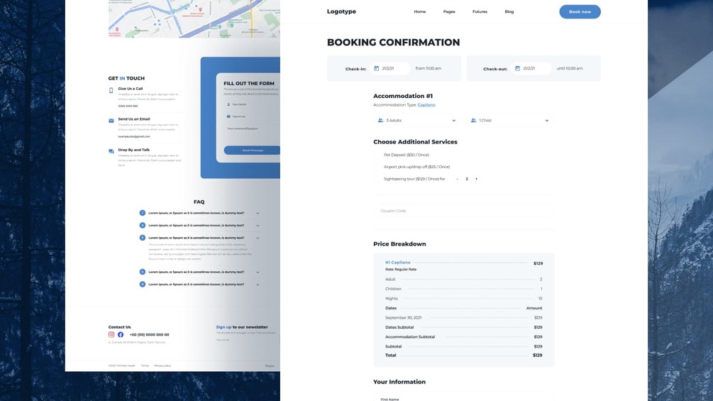The width and height of the screenshot is (713, 401).
Task: Click the people icon beside 1 Child
Action: (x=473, y=121)
